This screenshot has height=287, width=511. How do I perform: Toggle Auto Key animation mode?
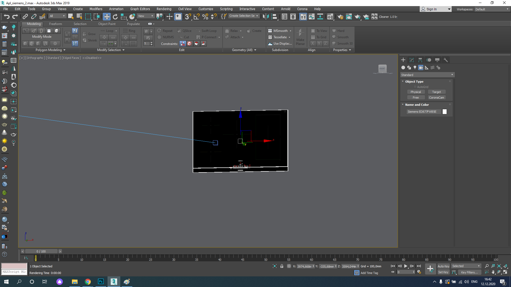[443, 266]
